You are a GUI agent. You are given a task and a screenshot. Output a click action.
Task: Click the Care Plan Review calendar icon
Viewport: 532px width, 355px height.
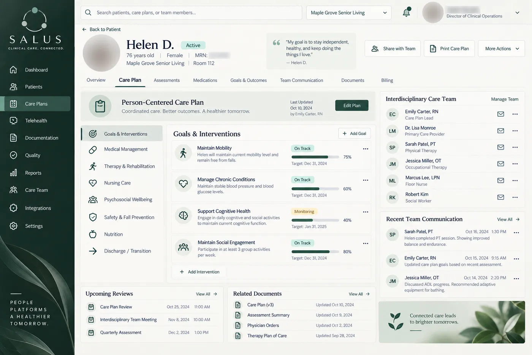pyautogui.click(x=91, y=307)
